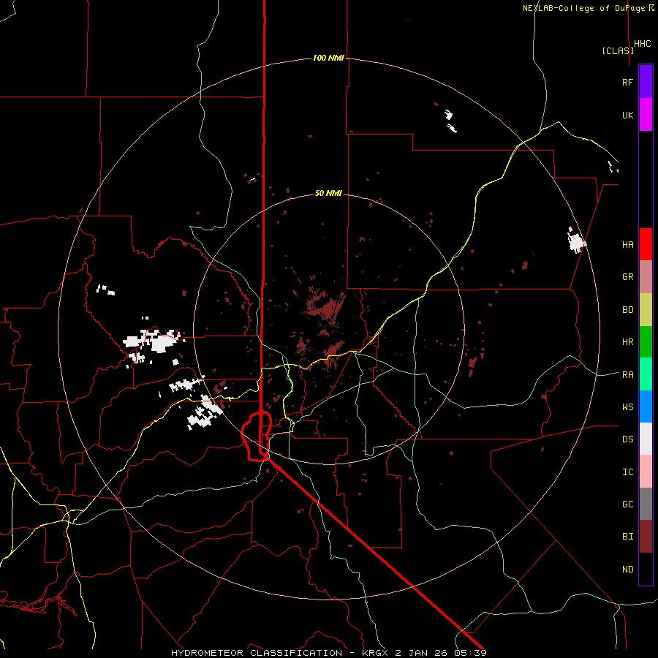Pick the HR green legend swatch
The image size is (658, 658).
[646, 342]
